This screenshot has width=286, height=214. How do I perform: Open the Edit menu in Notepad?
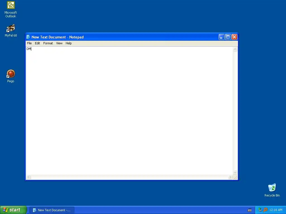[x=37, y=43]
